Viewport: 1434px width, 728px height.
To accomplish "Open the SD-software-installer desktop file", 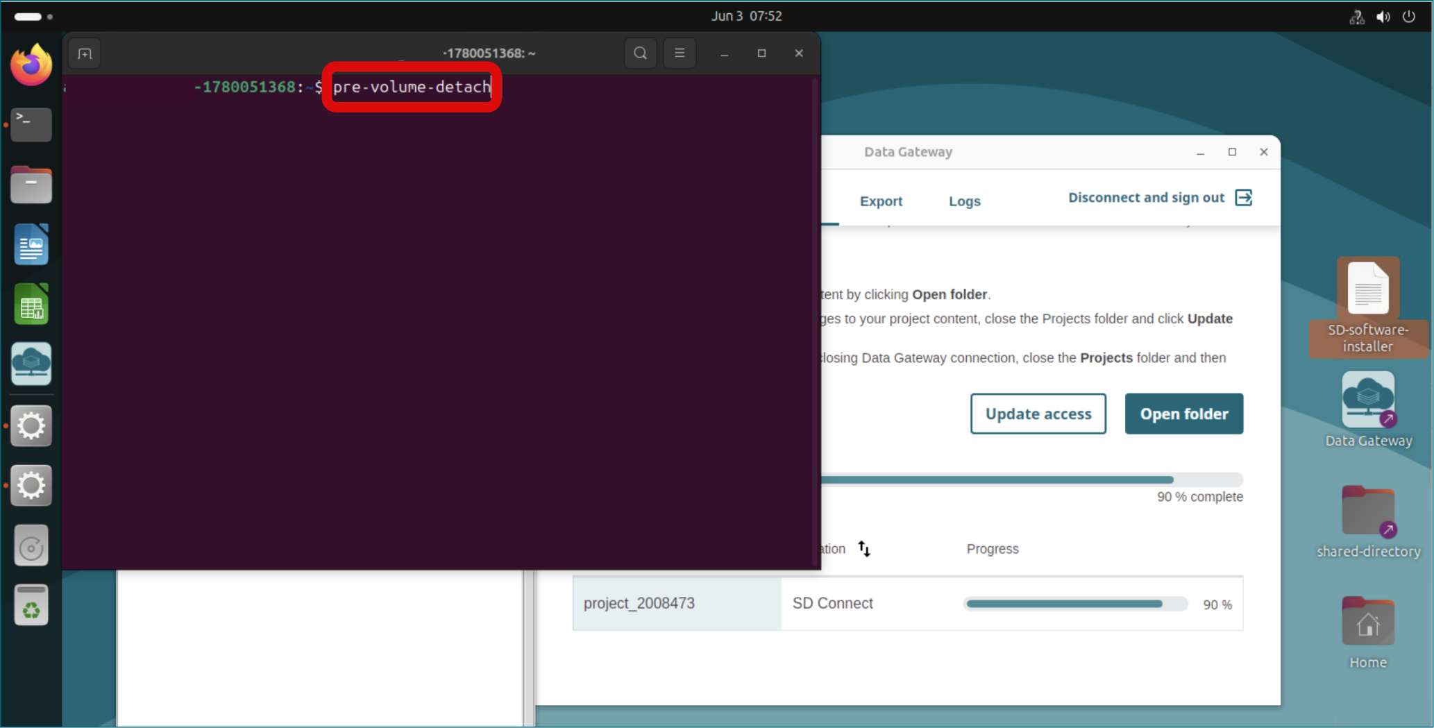I will tap(1368, 306).
